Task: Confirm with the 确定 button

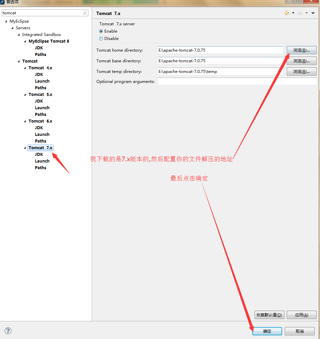Action: [x=267, y=331]
